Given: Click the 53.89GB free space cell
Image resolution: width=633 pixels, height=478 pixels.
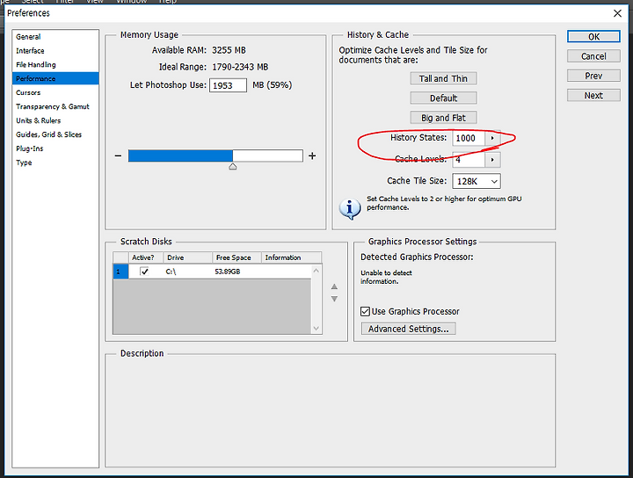Looking at the screenshot, I should pos(228,272).
